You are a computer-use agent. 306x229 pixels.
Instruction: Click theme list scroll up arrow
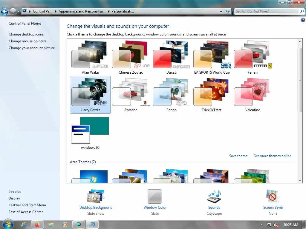pos(300,41)
